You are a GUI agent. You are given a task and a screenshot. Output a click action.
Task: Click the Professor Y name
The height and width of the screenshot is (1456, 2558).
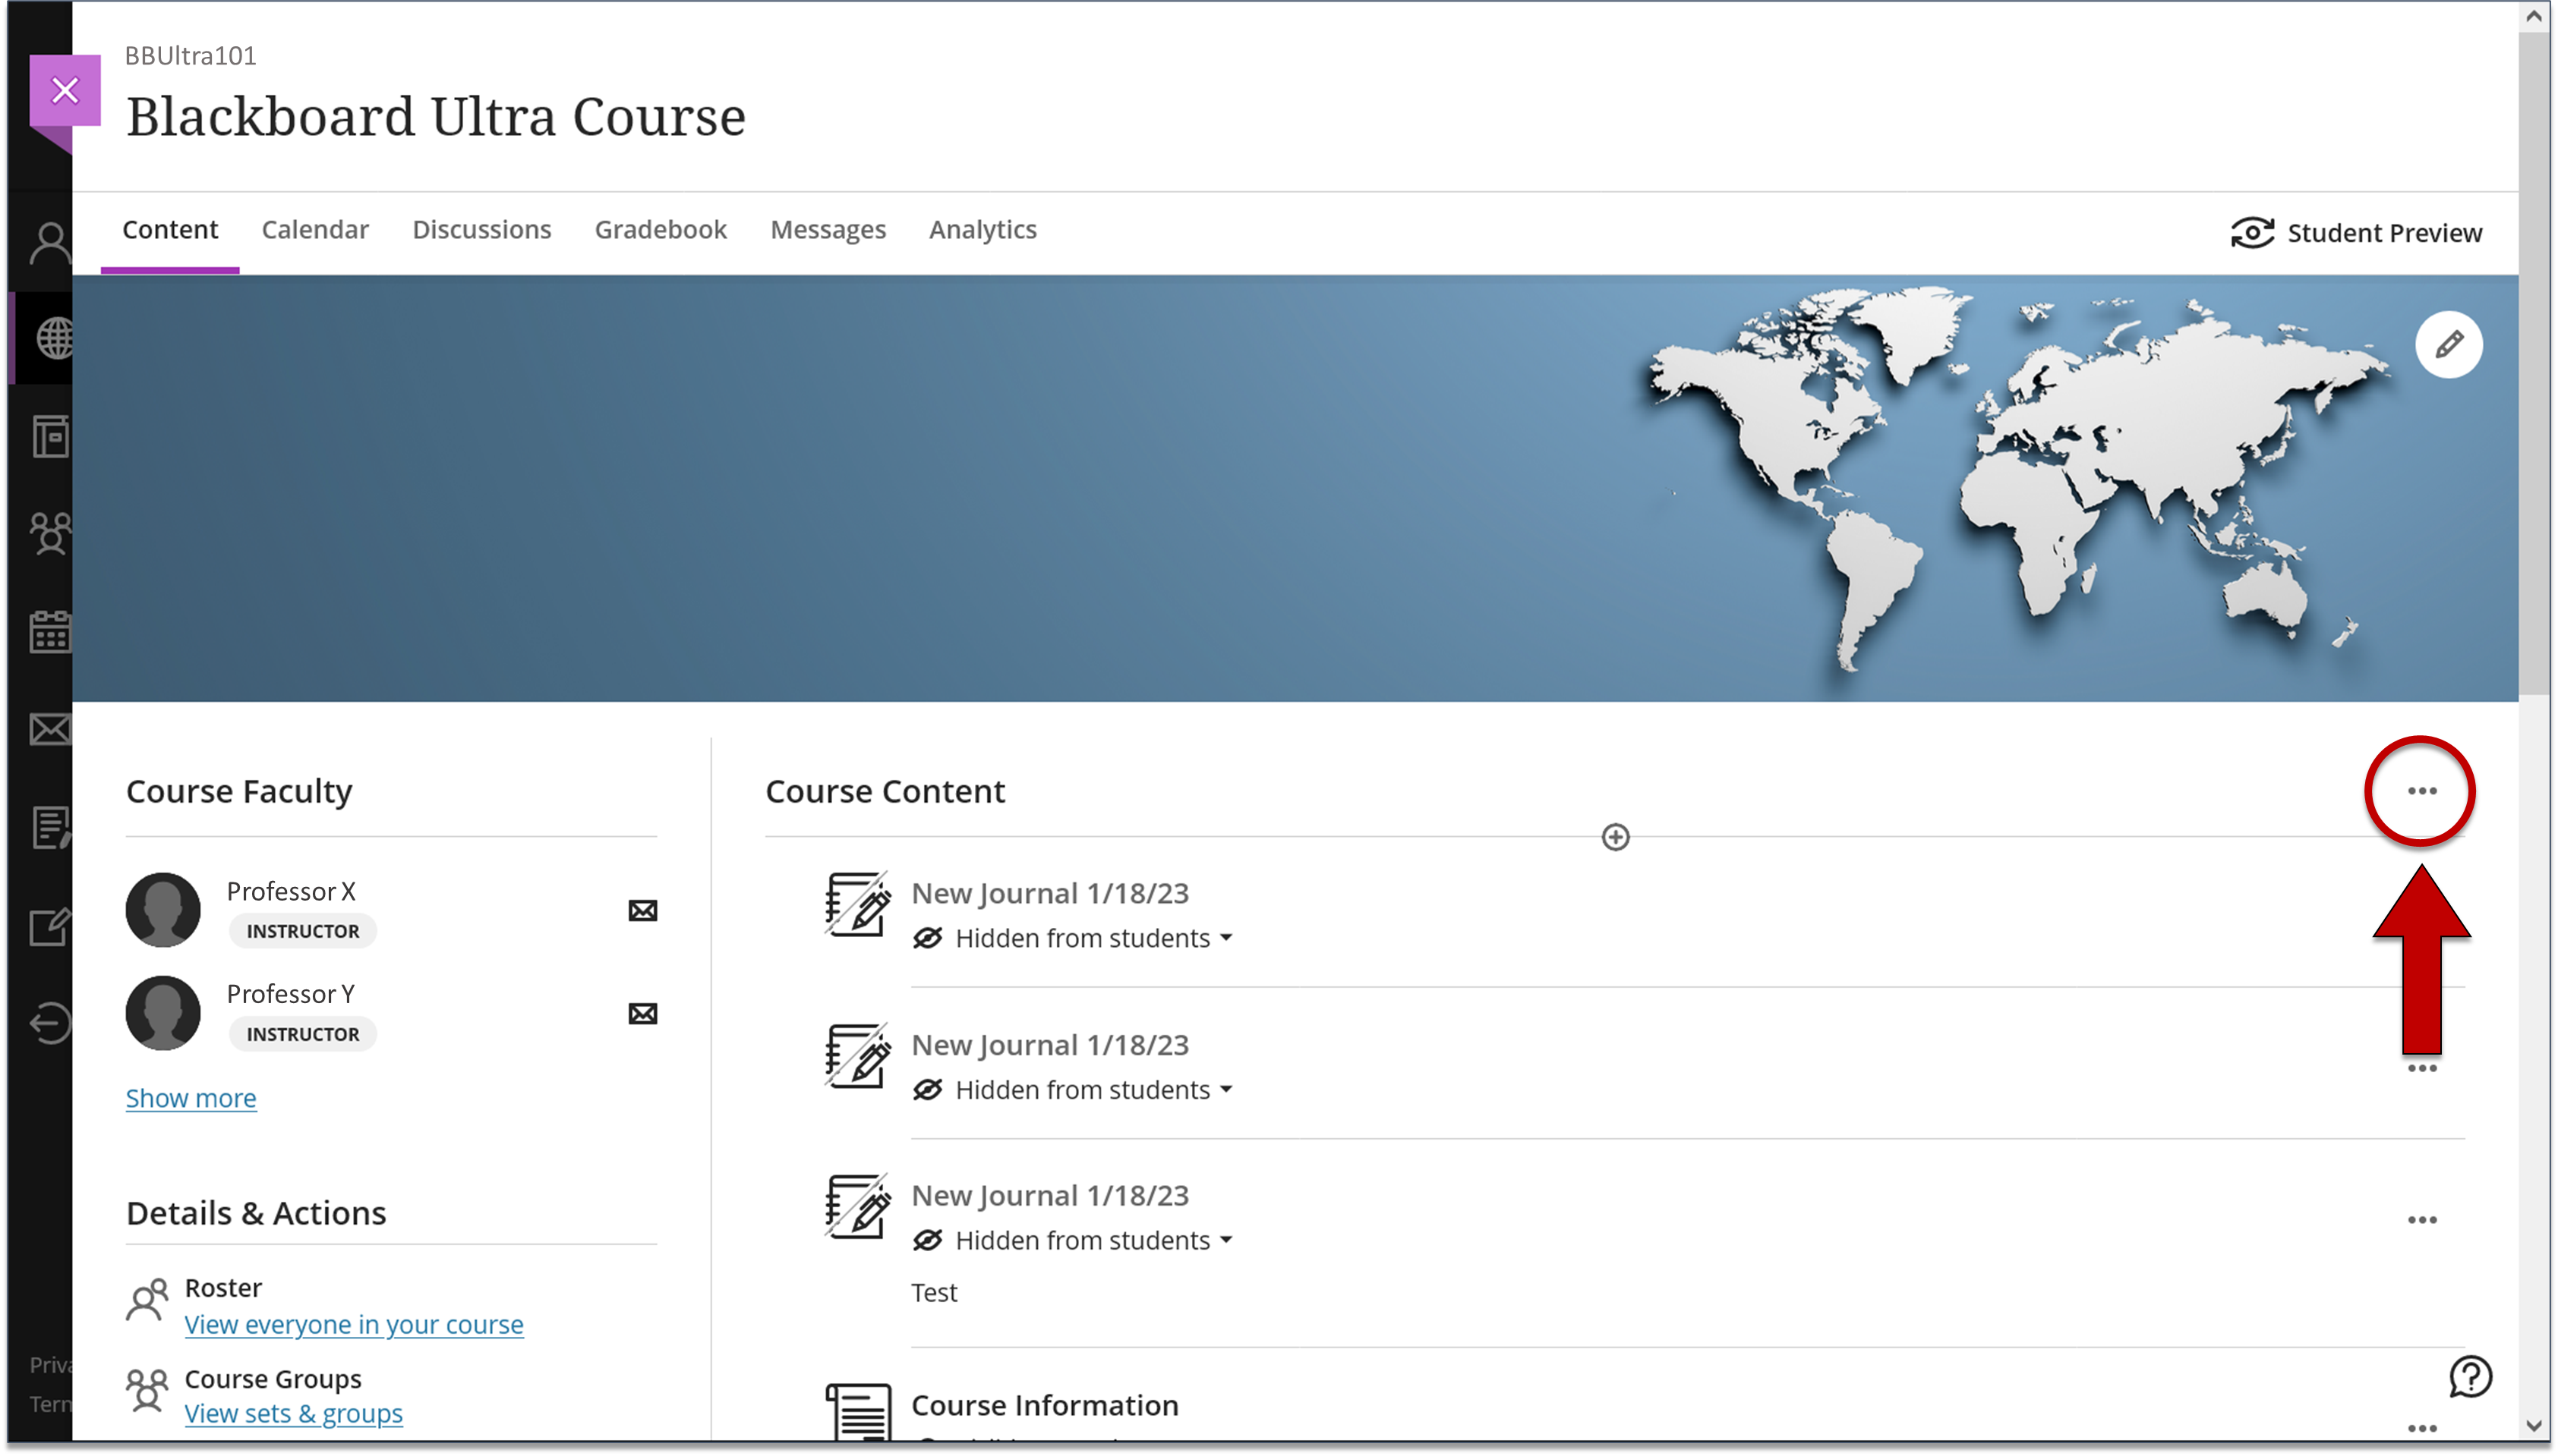click(x=291, y=994)
